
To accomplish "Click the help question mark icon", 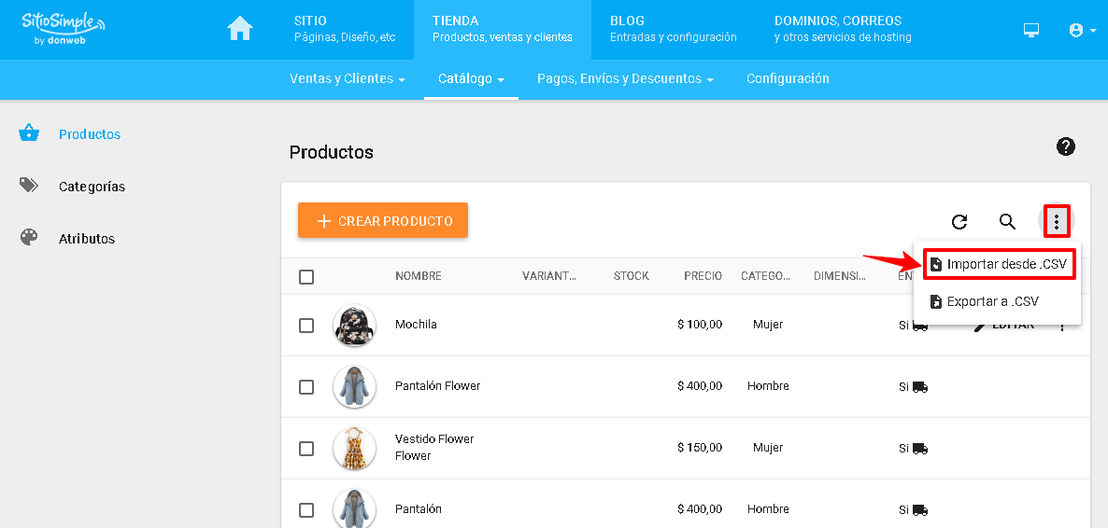I will click(x=1066, y=146).
